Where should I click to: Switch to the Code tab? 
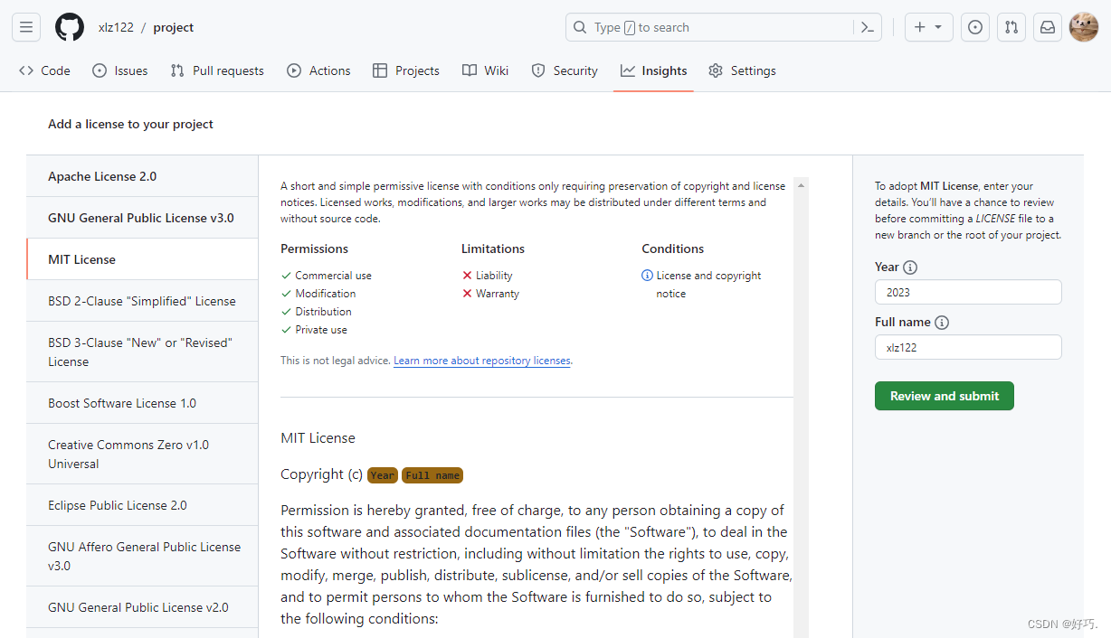point(44,70)
